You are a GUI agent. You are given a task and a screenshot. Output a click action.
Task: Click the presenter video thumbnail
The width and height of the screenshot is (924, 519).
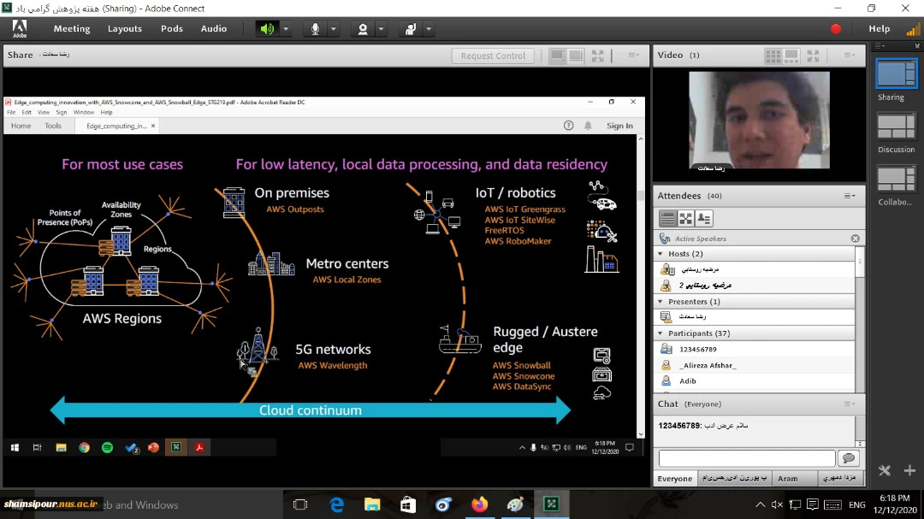coord(759,121)
